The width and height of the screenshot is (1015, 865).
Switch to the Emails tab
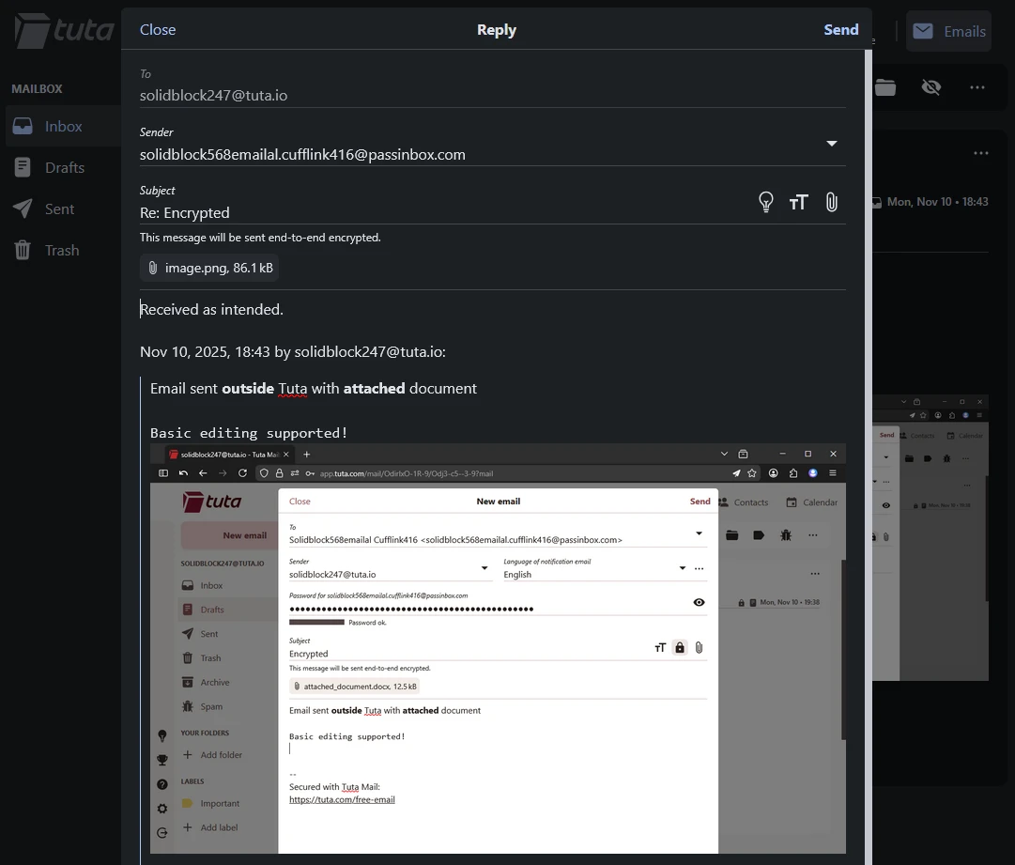tap(949, 31)
